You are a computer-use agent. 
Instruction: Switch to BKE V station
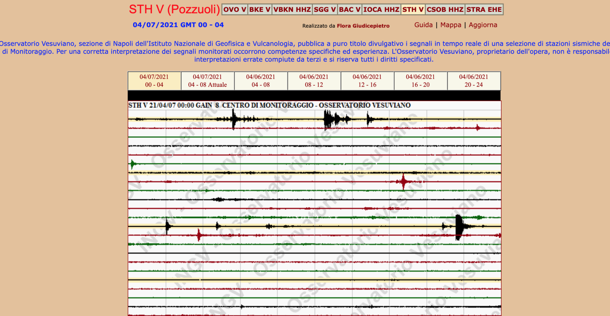pos(260,10)
